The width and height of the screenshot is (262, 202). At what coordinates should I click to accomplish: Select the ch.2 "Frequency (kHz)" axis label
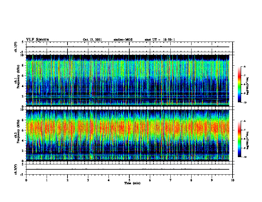pos(19,131)
